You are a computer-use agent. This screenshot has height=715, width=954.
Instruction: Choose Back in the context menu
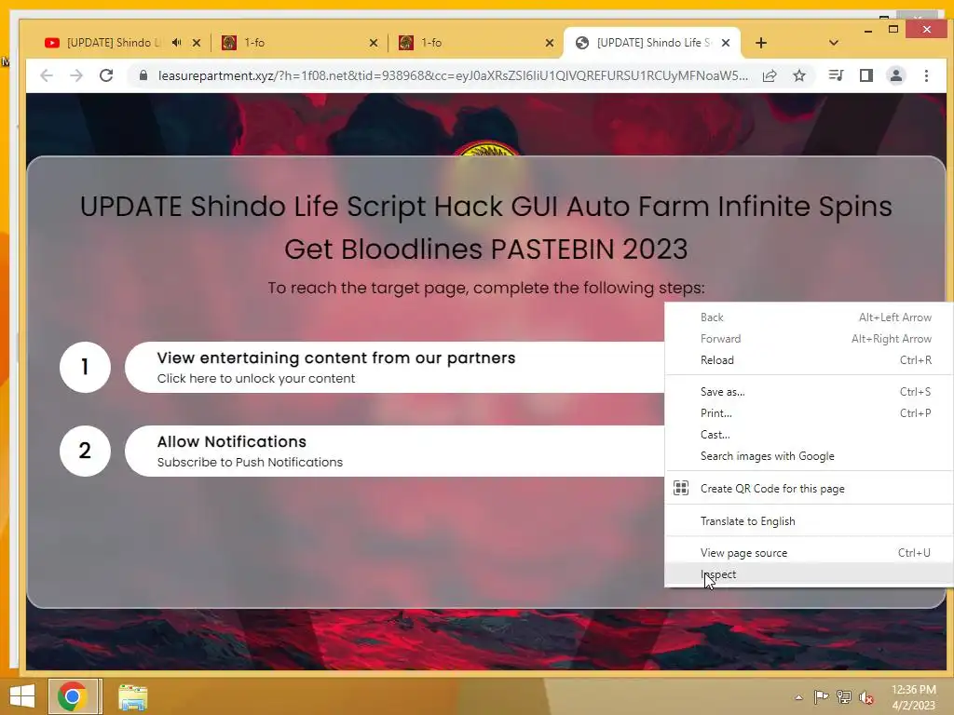click(x=809, y=317)
